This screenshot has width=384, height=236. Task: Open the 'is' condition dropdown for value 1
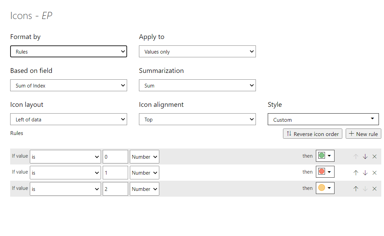[x=65, y=173]
